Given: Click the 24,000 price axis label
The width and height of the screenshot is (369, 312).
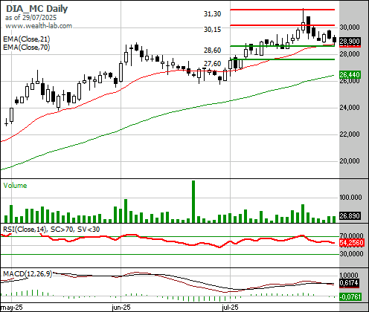Looking at the screenshot, I should point(350,108).
